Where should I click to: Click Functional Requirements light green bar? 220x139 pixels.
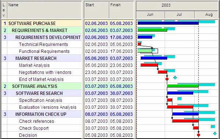145,51
